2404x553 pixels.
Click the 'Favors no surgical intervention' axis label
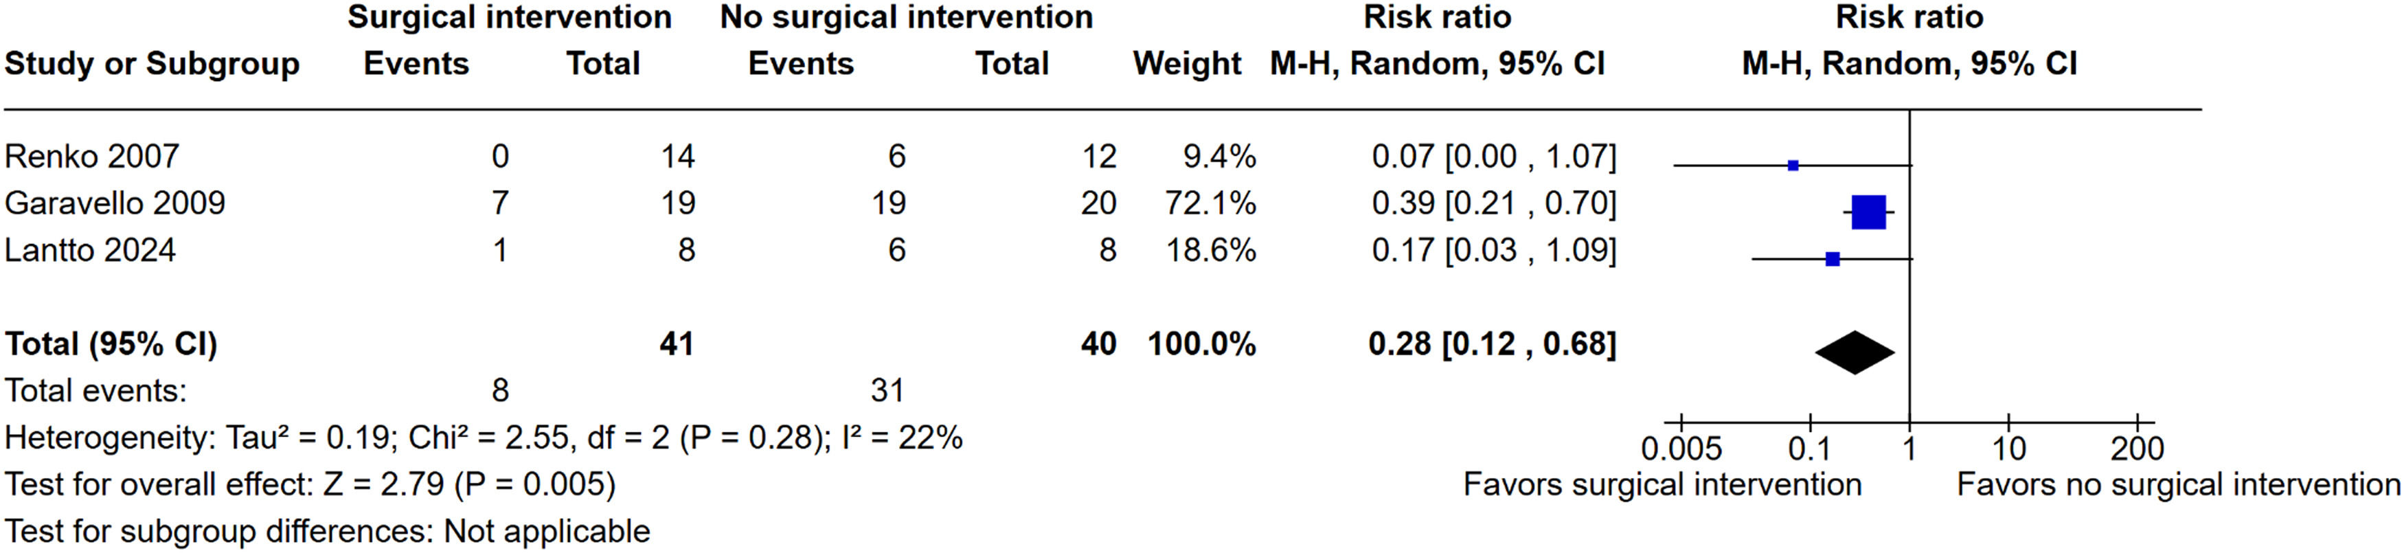tap(2178, 485)
